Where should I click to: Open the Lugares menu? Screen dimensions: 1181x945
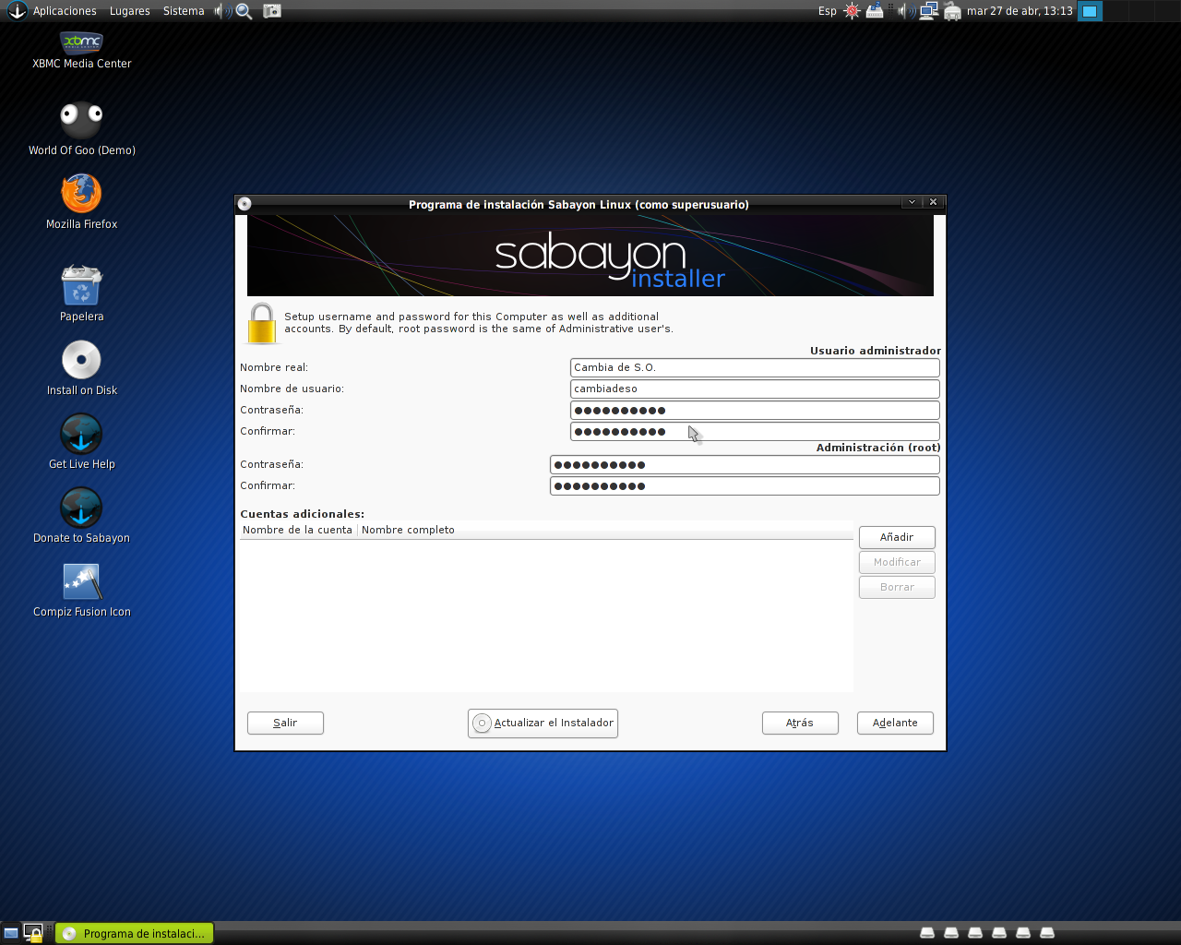tap(130, 11)
